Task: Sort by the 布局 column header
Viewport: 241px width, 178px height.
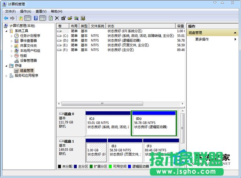Action: click(x=74, y=26)
